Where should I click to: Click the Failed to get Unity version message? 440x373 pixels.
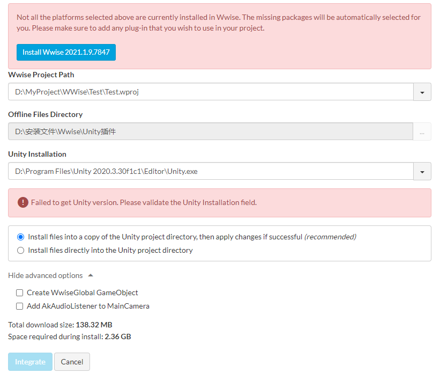point(144,202)
